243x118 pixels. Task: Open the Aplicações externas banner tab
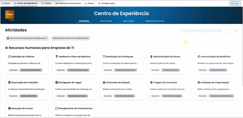click(155, 21)
